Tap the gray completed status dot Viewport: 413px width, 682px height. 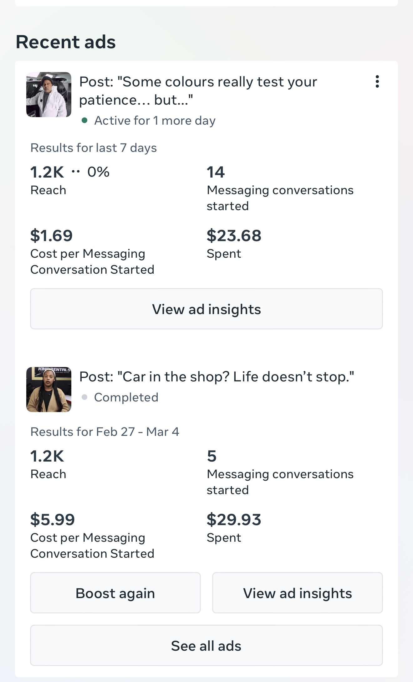(x=84, y=397)
